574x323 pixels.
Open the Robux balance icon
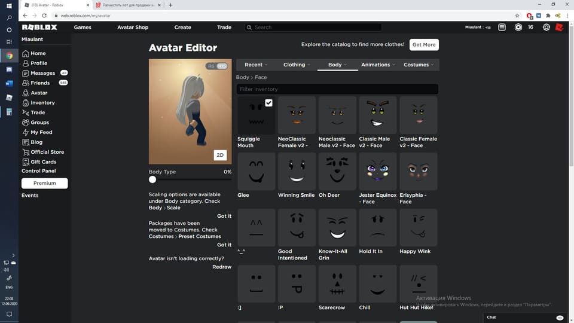(518, 27)
